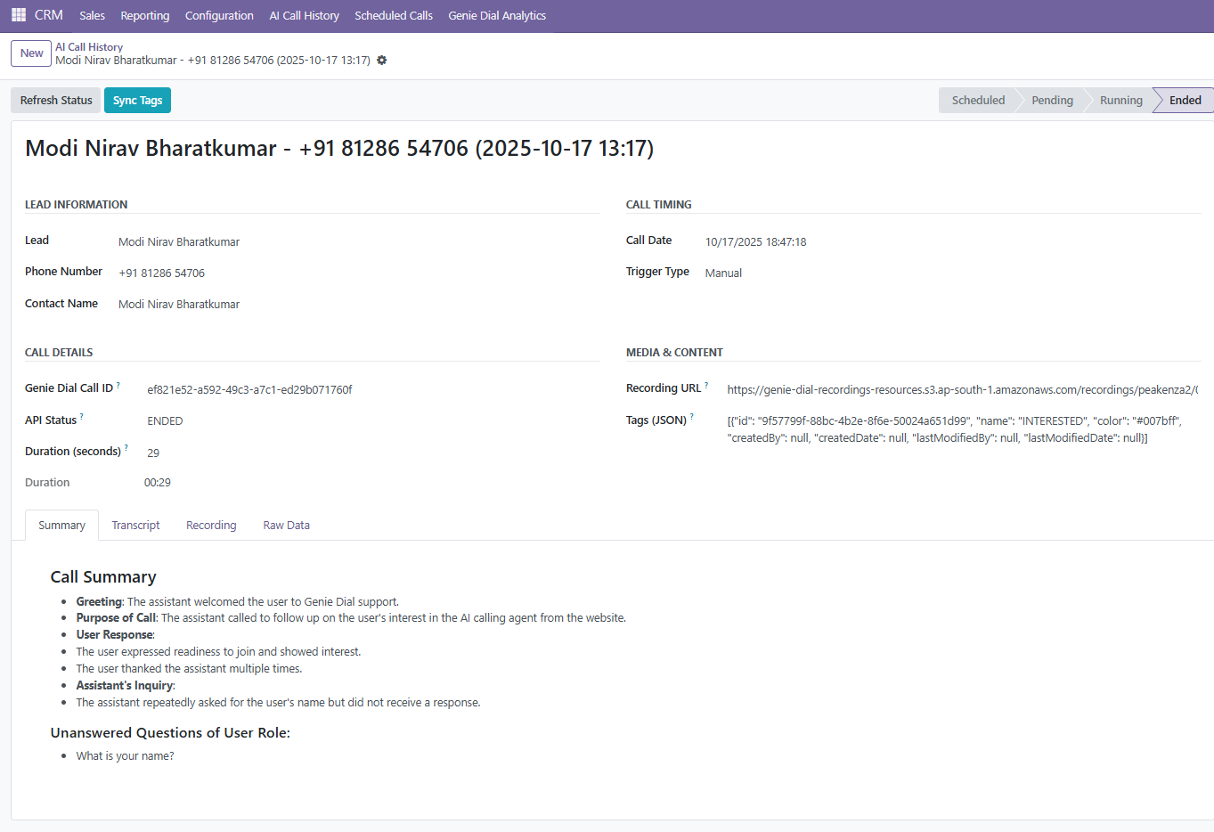
Task: Click the 'What is your name?' bullet
Action: pyautogui.click(x=125, y=756)
